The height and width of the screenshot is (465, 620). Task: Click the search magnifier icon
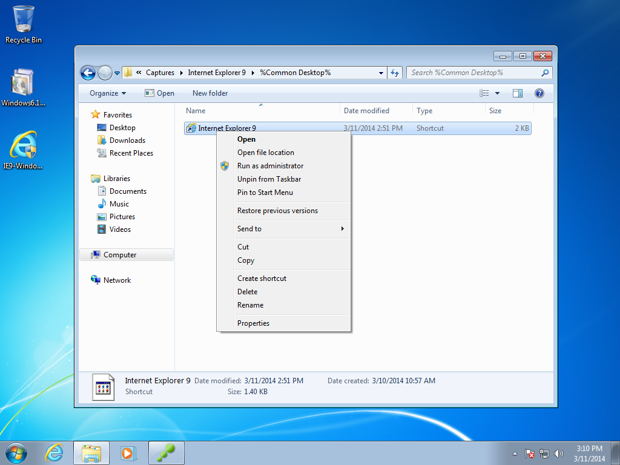pos(545,73)
